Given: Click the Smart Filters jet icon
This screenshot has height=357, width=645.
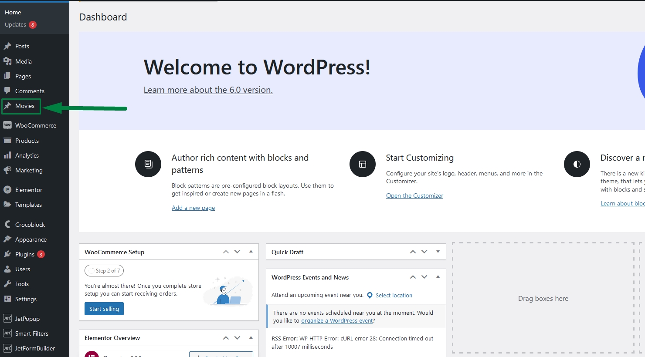Looking at the screenshot, I should tap(7, 333).
